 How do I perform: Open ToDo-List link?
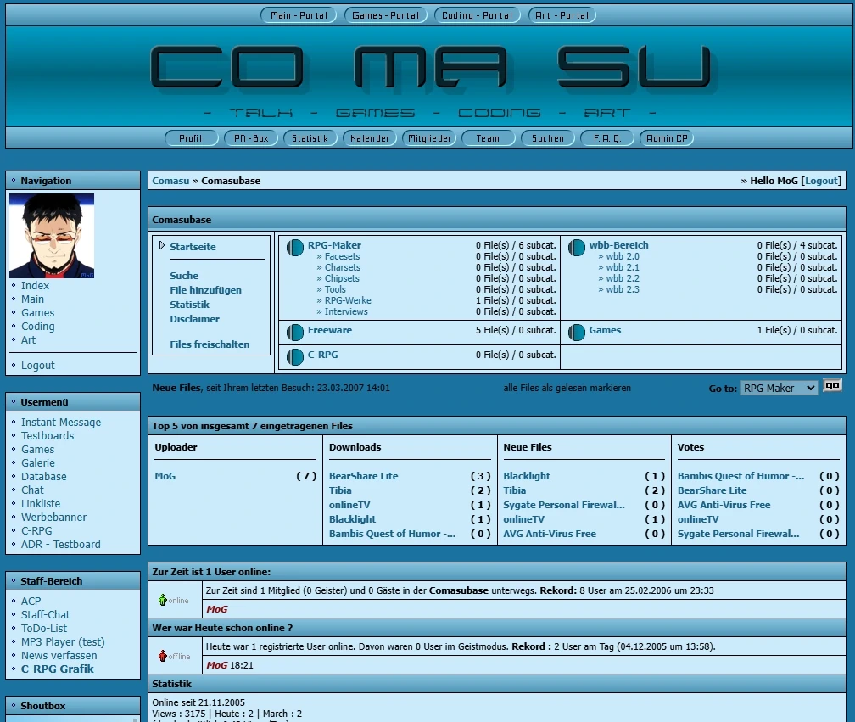point(44,628)
